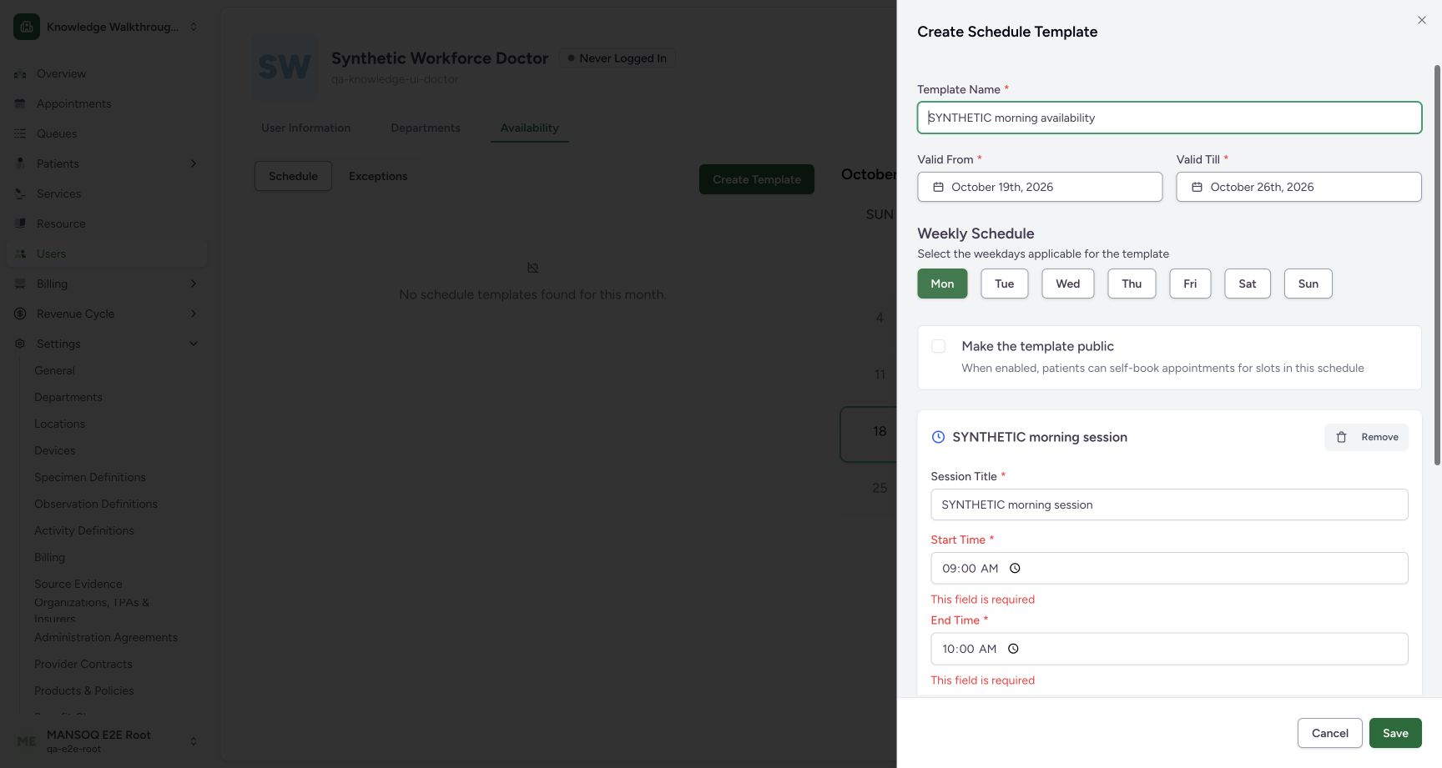Deselect the Mon weekday toggle
This screenshot has width=1442, height=768.
coord(942,284)
